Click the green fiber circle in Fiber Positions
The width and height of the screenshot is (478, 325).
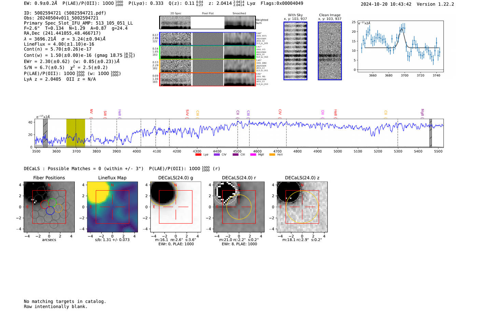[52, 202]
